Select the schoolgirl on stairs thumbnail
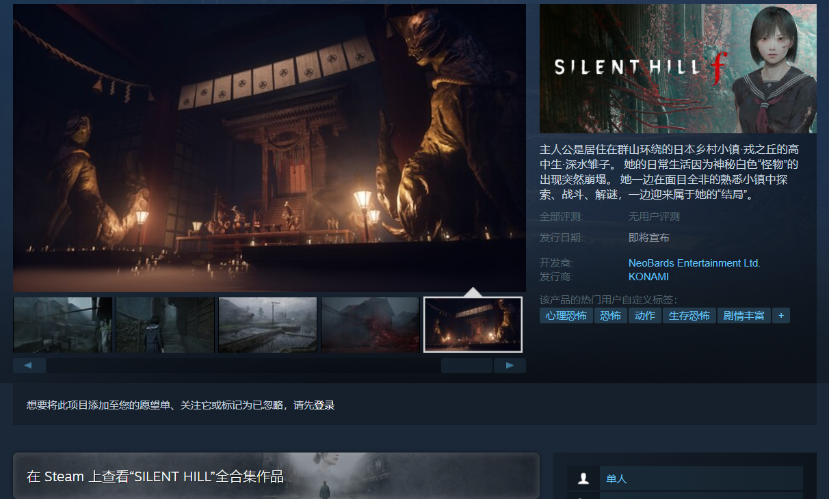The width and height of the screenshot is (829, 499). (x=165, y=325)
